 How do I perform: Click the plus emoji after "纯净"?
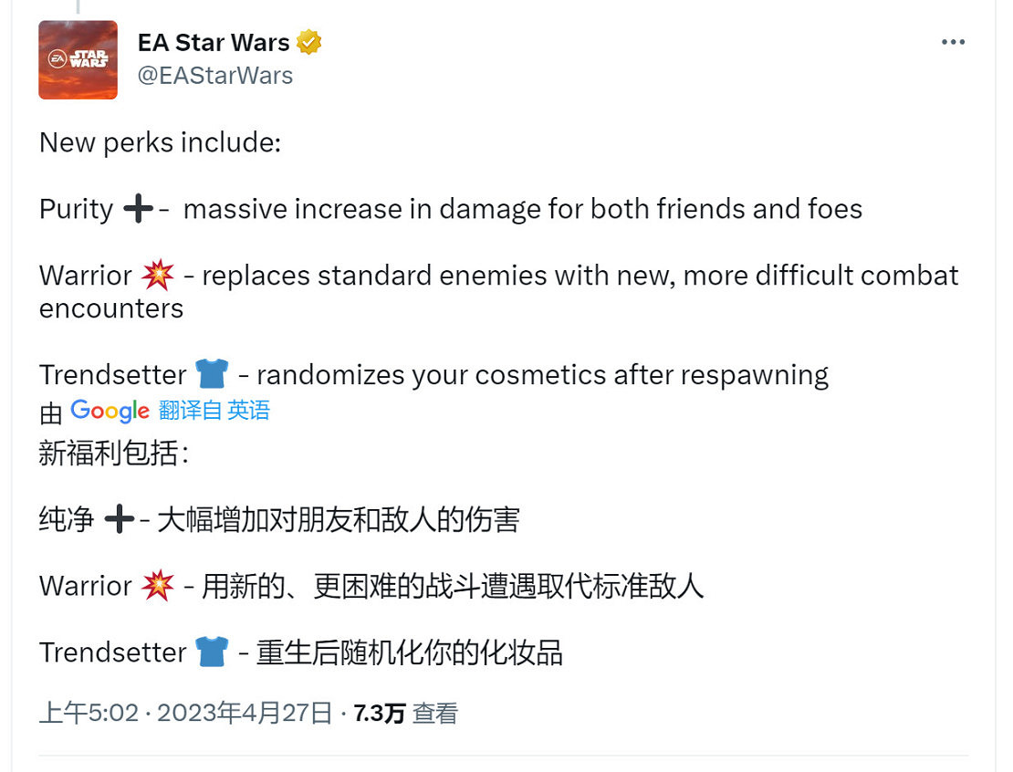click(119, 520)
